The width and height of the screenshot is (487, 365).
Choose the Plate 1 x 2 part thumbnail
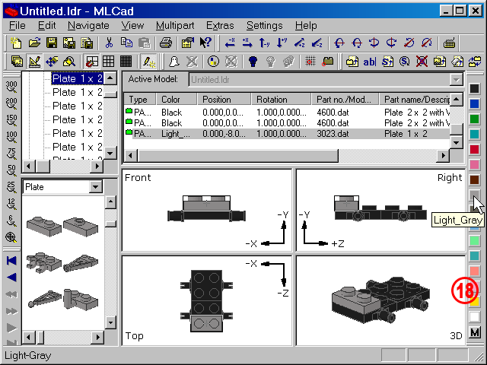[x=44, y=227]
